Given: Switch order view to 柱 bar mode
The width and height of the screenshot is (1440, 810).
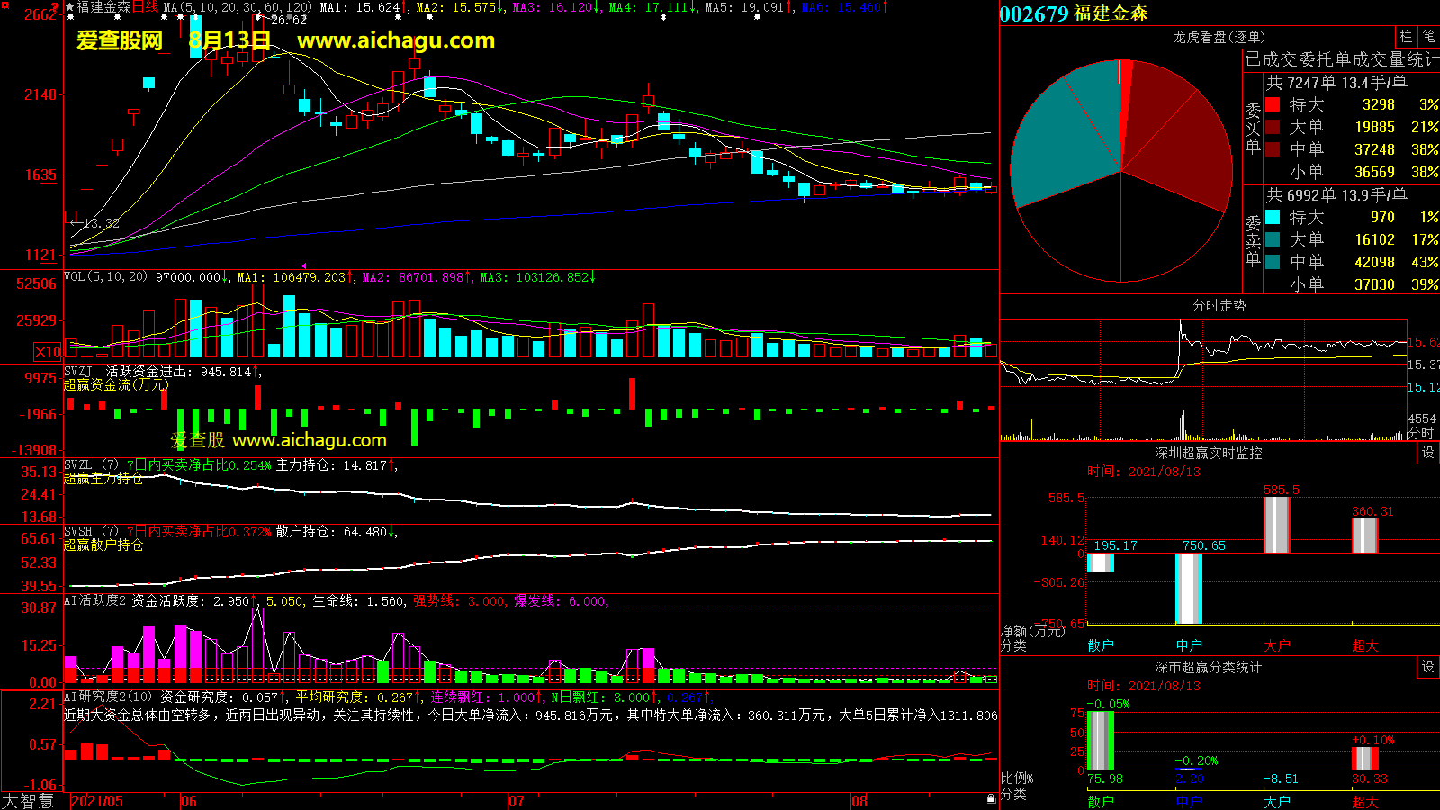Looking at the screenshot, I should coord(1406,37).
